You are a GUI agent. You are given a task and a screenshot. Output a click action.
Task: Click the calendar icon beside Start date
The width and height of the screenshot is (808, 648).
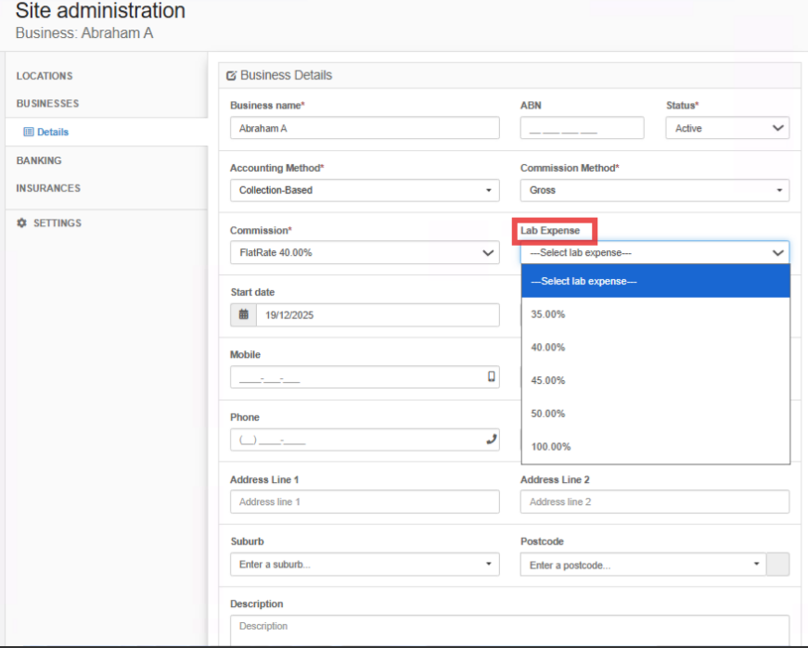[243, 314]
